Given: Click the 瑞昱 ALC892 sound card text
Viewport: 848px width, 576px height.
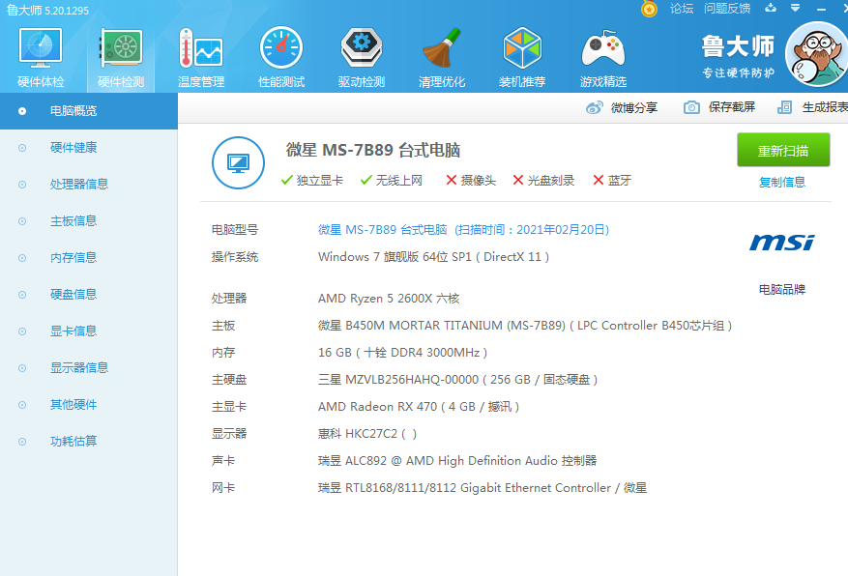Looking at the screenshot, I should coord(457,460).
